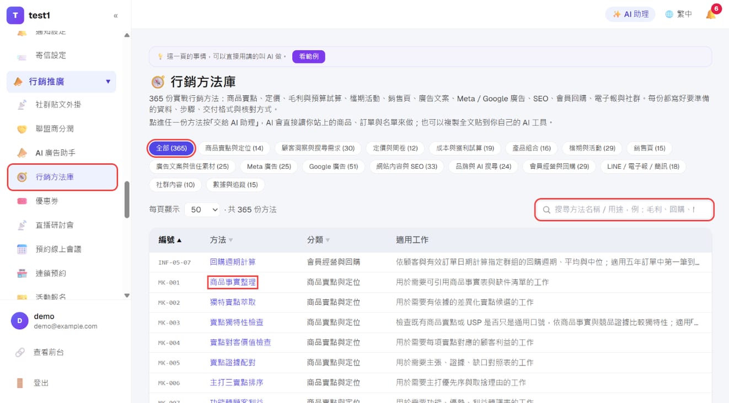The width and height of the screenshot is (729, 403).
Task: Click the 預約線上會議 calendar icon
Action: [22, 249]
